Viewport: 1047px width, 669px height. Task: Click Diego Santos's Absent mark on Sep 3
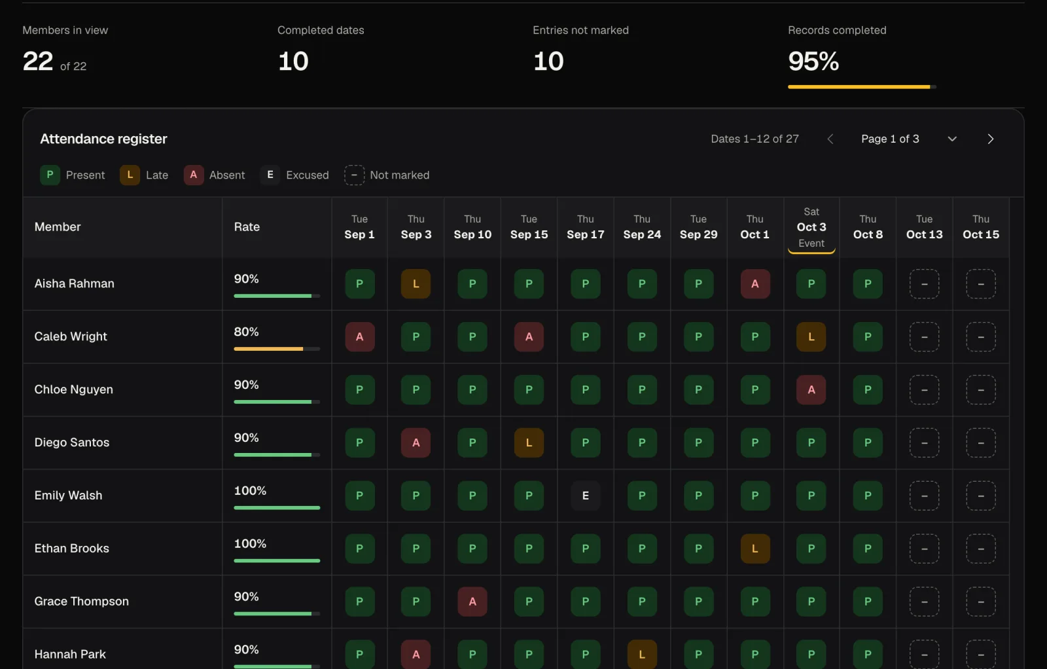point(416,443)
